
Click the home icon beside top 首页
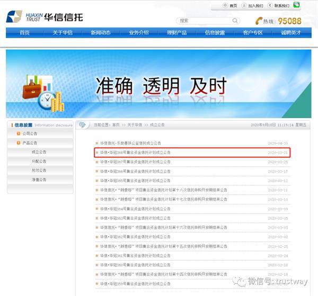pyautogui.click(x=225, y=5)
